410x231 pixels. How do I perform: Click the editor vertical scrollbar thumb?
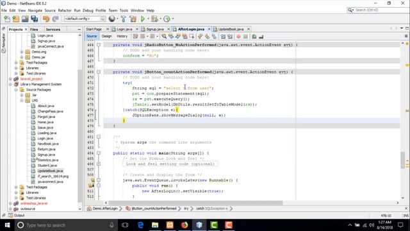pyautogui.click(x=403, y=160)
